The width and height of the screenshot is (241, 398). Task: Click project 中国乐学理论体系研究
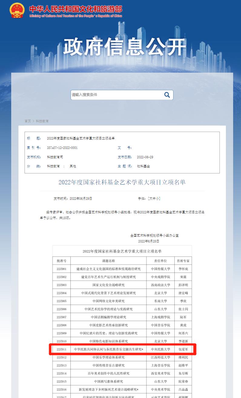108,357
